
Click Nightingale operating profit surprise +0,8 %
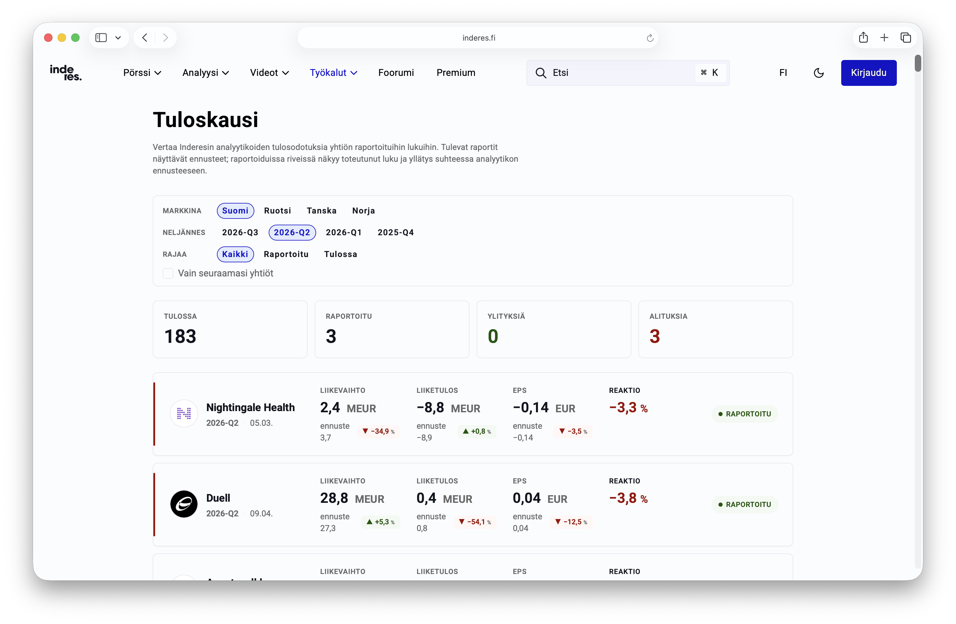(477, 431)
